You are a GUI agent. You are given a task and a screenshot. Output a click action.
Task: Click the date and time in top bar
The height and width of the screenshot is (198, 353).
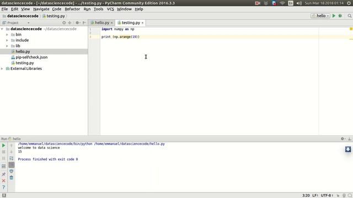tap(324, 3)
